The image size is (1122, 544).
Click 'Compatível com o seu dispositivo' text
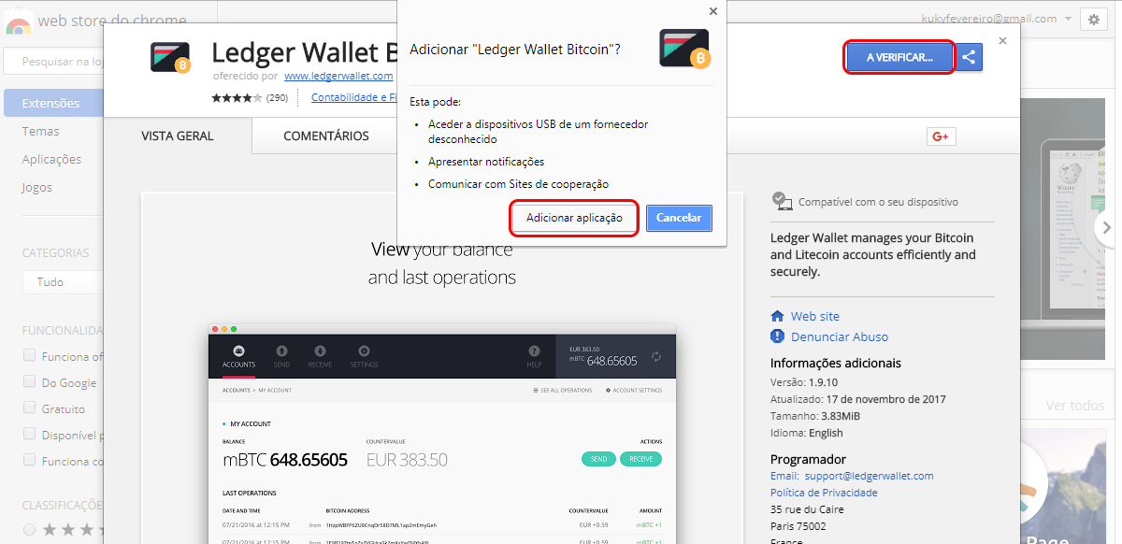coord(878,202)
